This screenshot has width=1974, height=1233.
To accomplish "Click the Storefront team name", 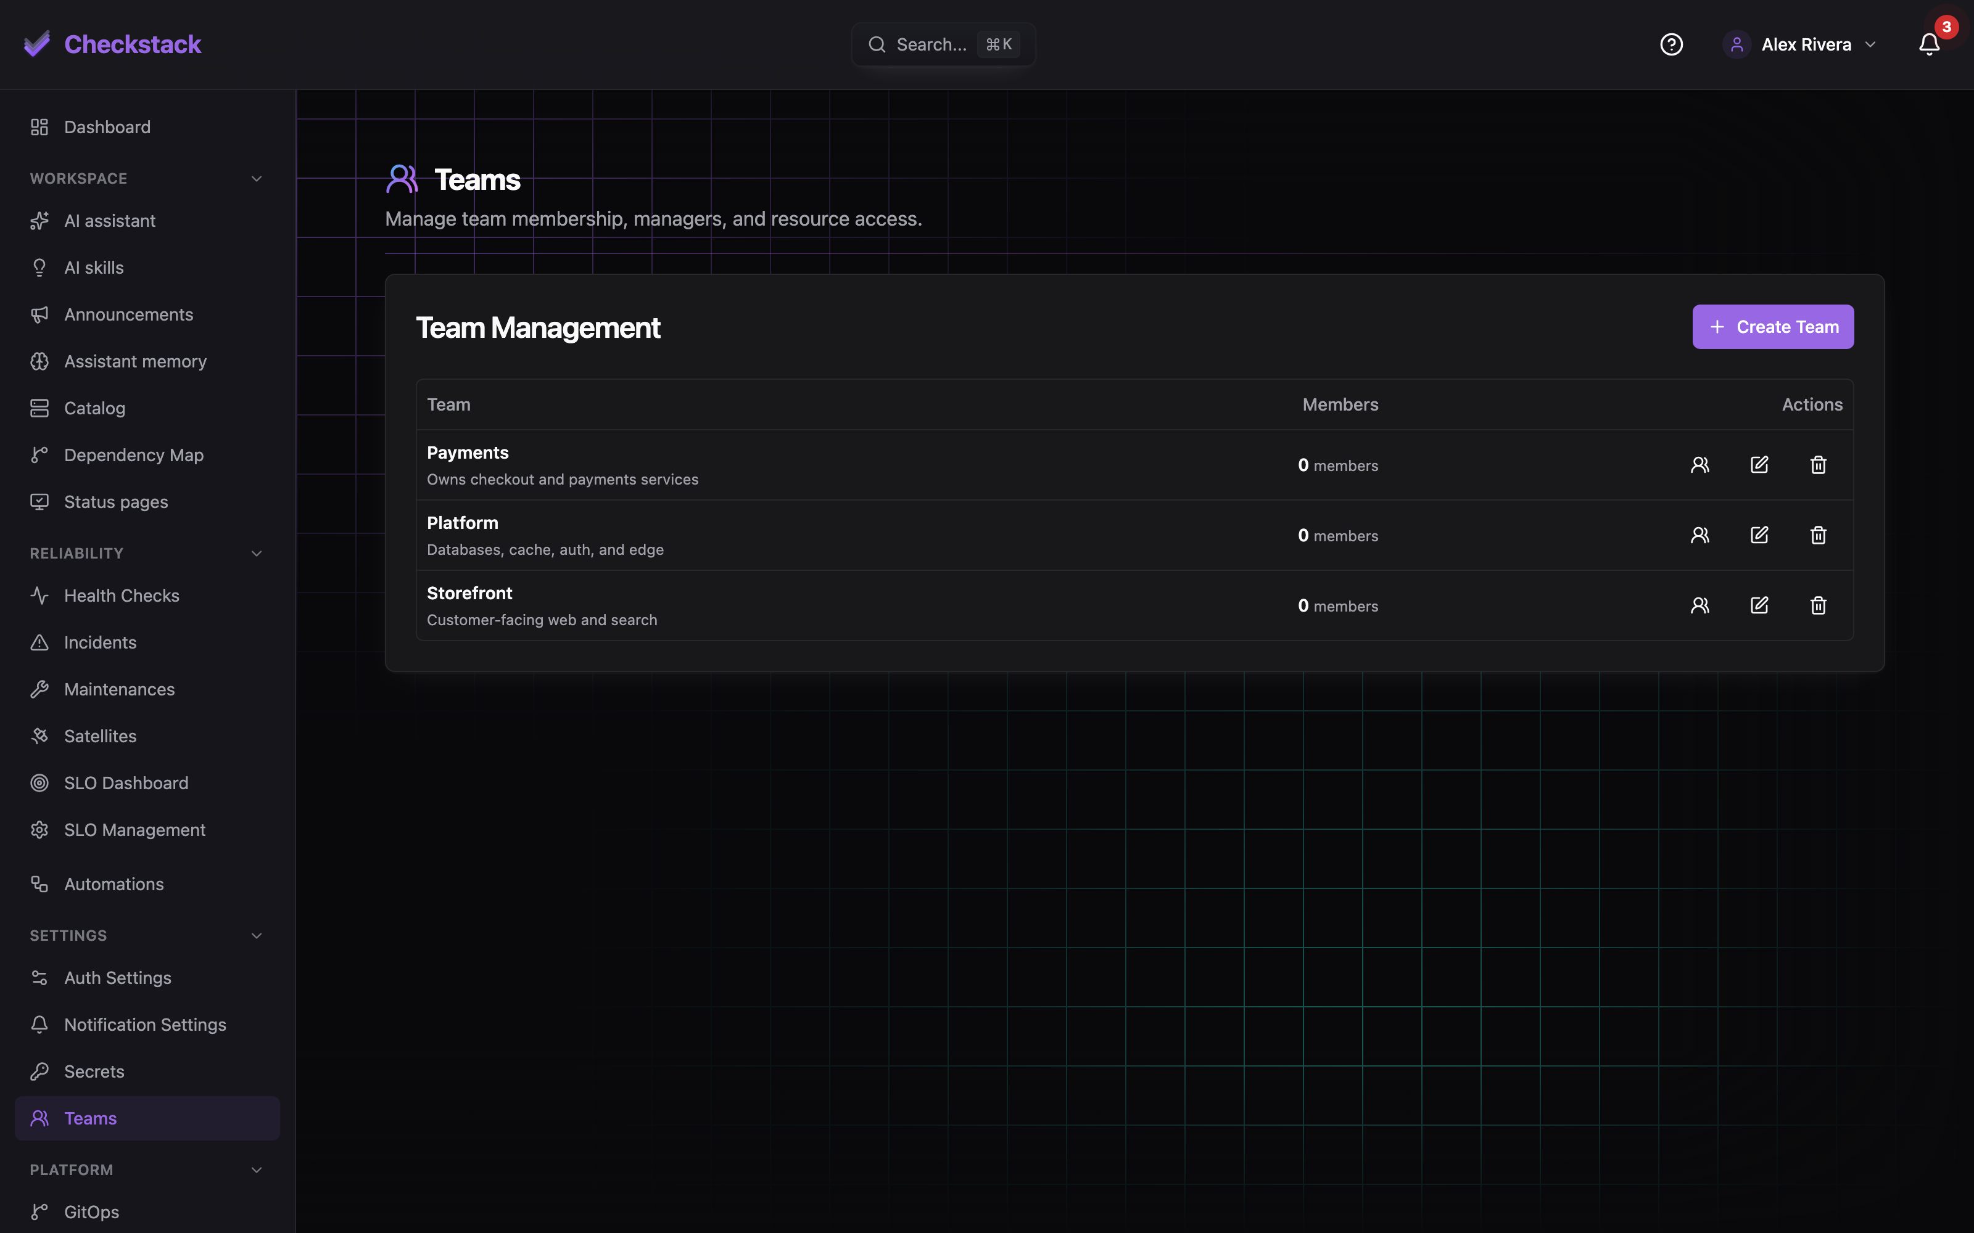I will click(470, 593).
